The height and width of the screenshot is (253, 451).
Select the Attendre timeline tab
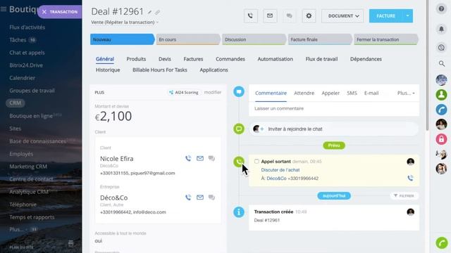[x=304, y=93]
